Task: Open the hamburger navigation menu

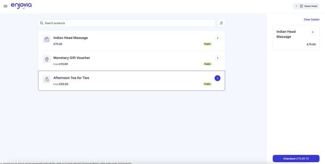Action: 5,6
